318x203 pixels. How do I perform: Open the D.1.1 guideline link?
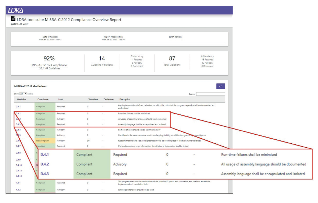pyautogui.click(x=18, y=107)
